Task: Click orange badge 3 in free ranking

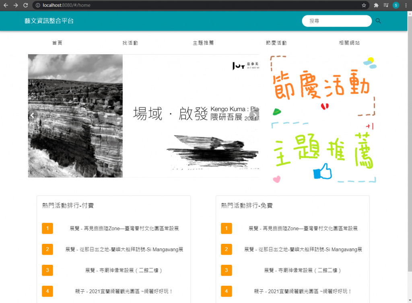Action: (227, 270)
